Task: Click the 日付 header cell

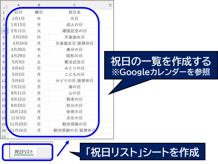Action: [18, 12]
